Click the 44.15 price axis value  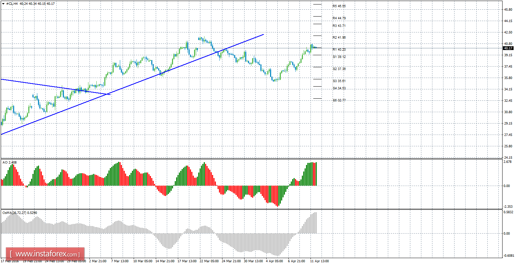(x=508, y=21)
